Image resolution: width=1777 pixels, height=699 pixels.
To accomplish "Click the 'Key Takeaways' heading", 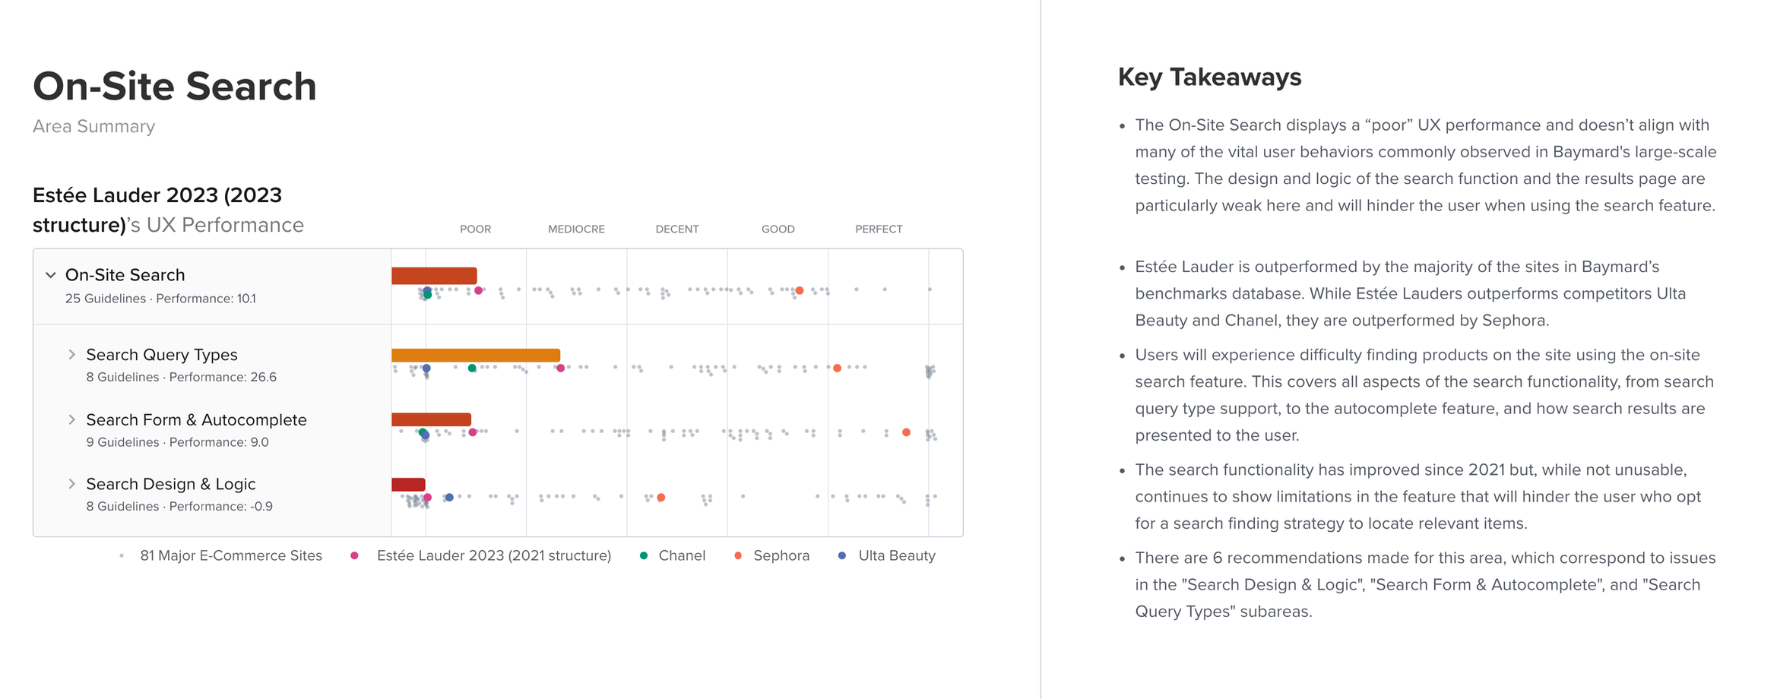I will click(1210, 77).
